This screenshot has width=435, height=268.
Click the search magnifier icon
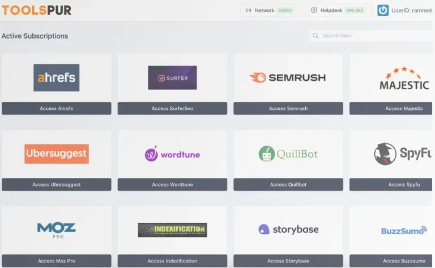pos(315,36)
